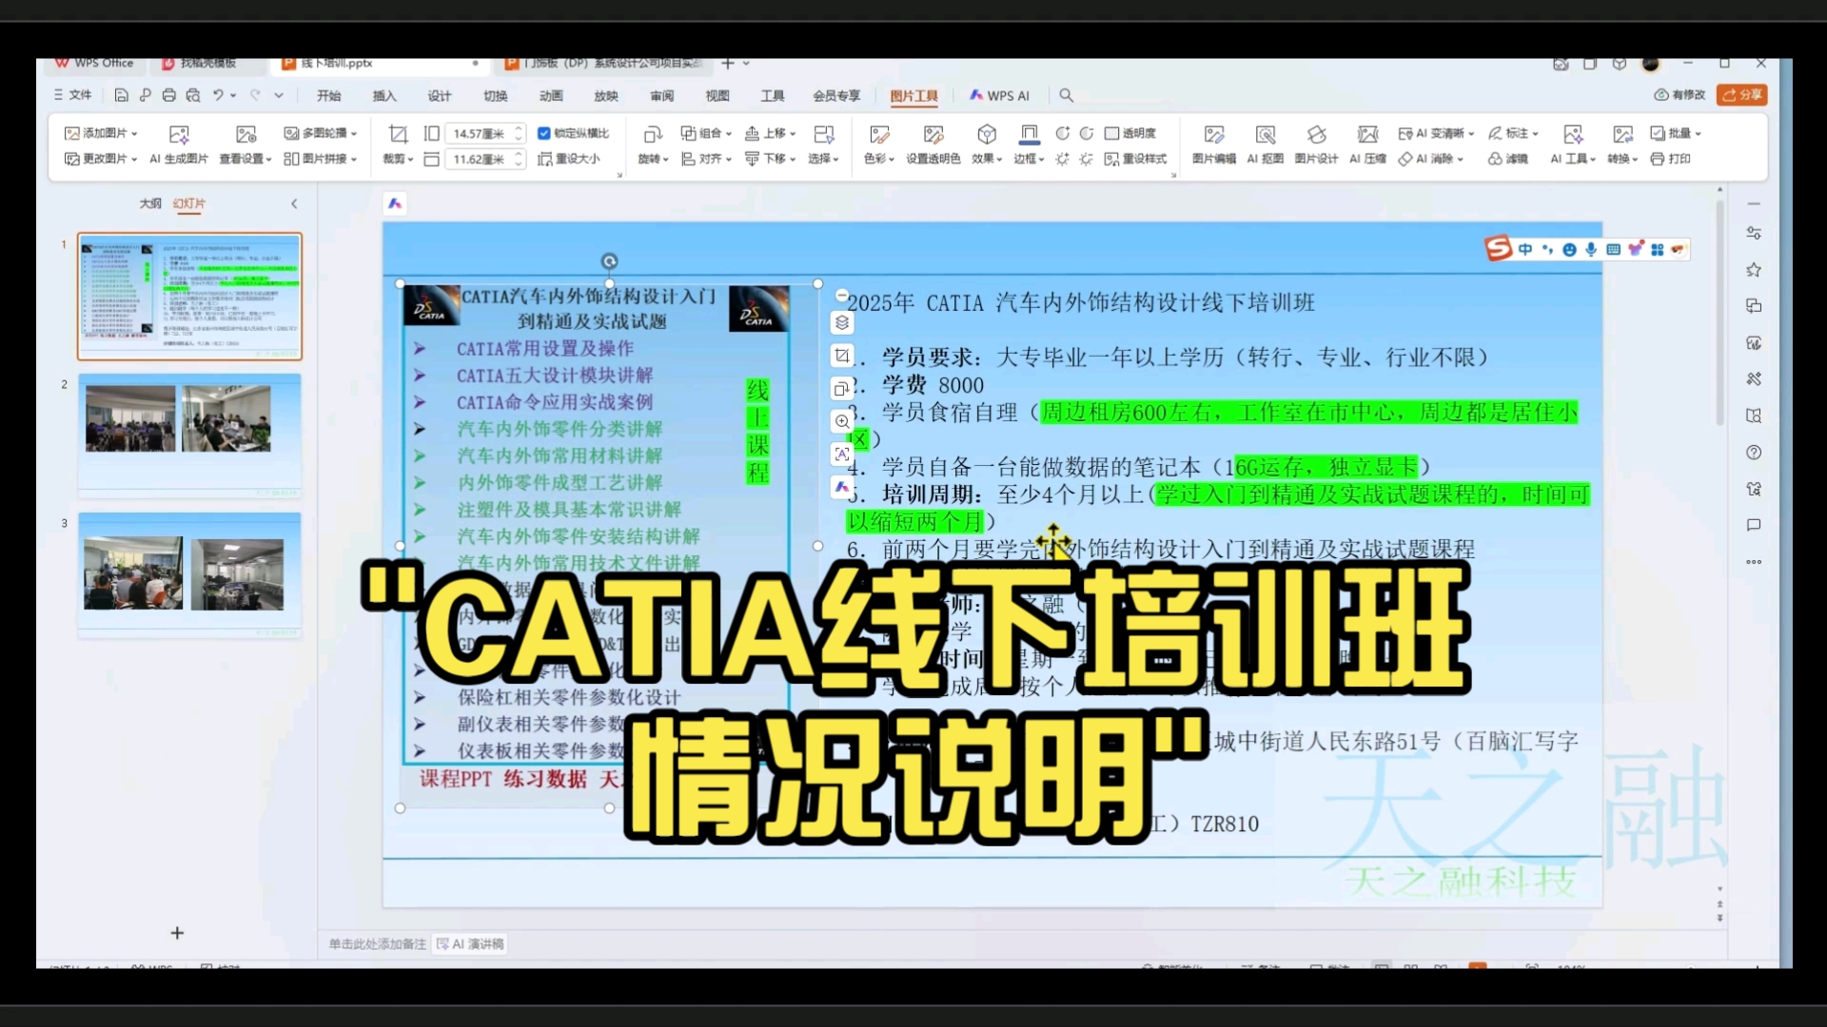Click the Print icon in quick access toolbar
Screen dimensions: 1827x1027
pyautogui.click(x=168, y=95)
